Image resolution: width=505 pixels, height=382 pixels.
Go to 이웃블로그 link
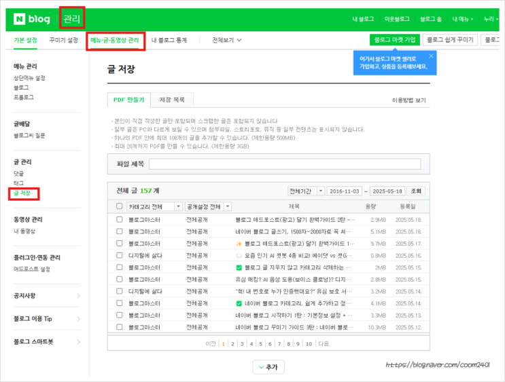tap(397, 19)
